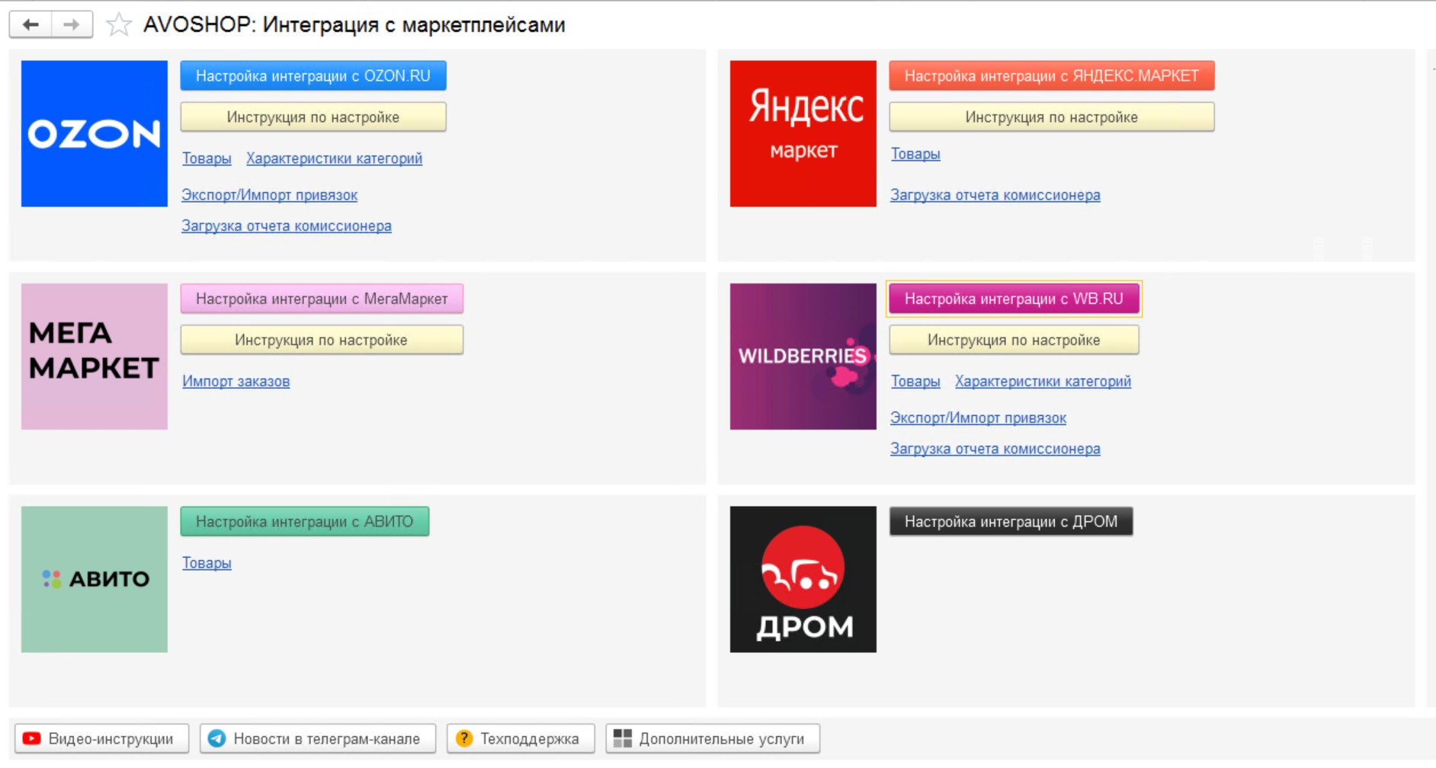Open Техподдержка button
The height and width of the screenshot is (768, 1436).
tap(521, 738)
